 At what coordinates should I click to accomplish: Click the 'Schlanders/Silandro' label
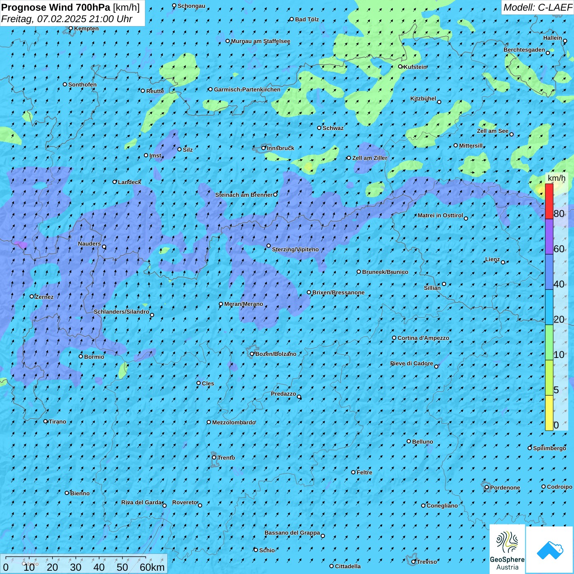(x=122, y=312)
